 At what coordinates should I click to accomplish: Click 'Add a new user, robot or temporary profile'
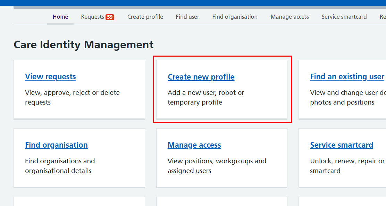(206, 97)
